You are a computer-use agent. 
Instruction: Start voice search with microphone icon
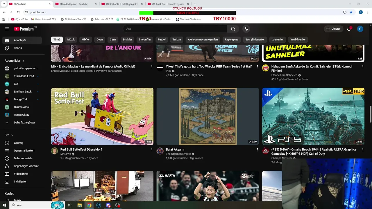pos(246,29)
